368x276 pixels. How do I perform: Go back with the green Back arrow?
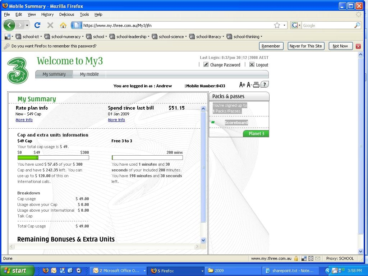[9, 25]
